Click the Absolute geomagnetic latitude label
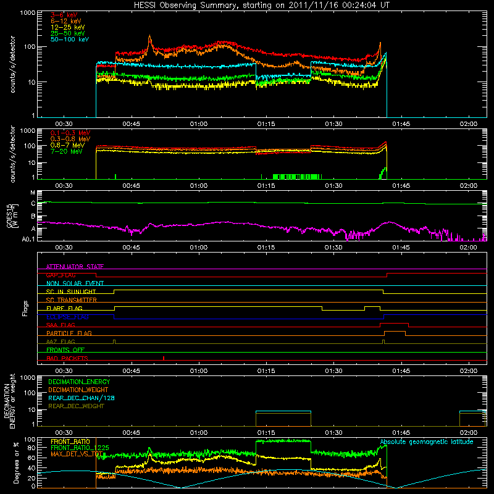Image resolution: width=494 pixels, height=494 pixels. click(x=427, y=442)
